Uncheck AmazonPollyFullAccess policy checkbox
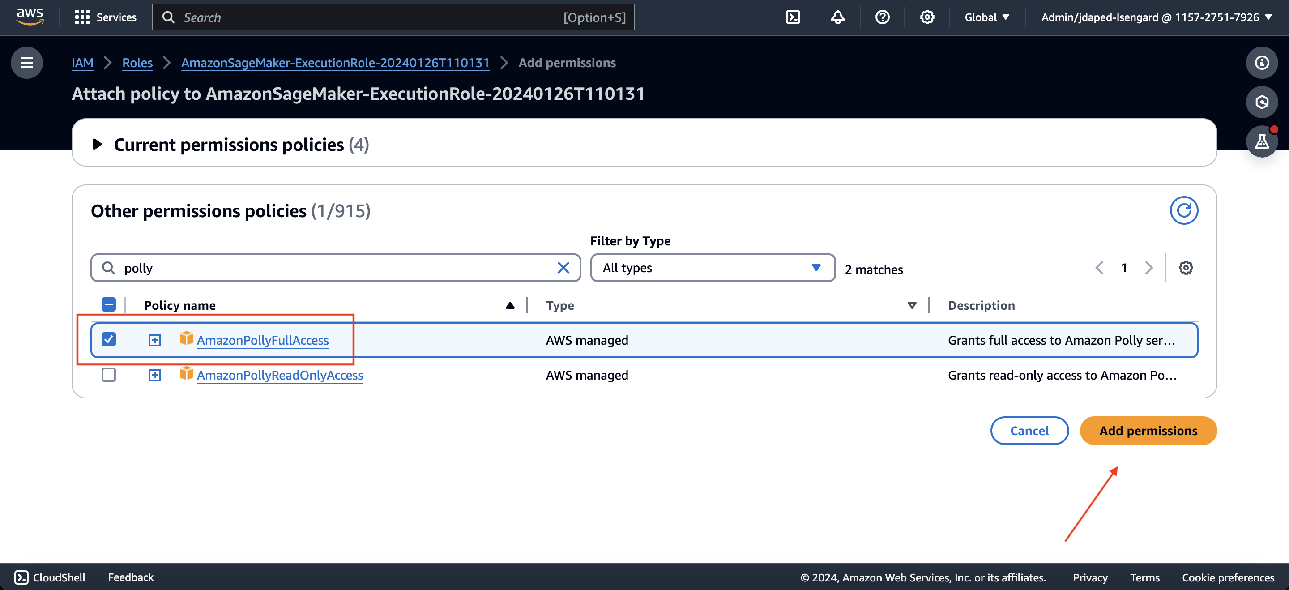This screenshot has height=590, width=1289. tap(109, 339)
